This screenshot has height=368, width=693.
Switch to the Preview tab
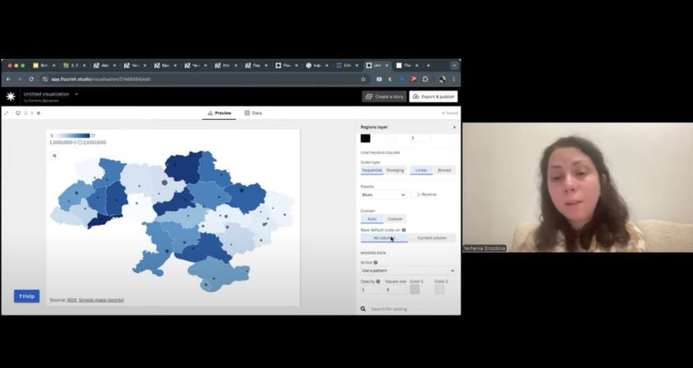click(219, 113)
